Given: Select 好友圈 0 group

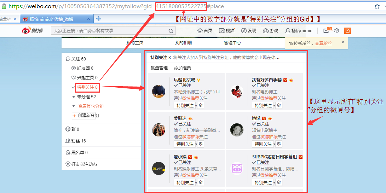Looking at the screenshot, I should pos(82,68).
